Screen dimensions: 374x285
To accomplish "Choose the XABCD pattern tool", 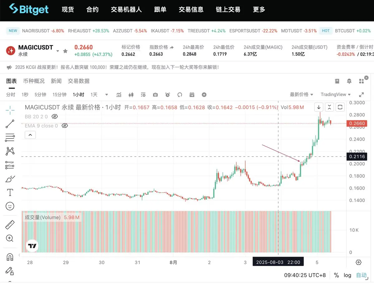I will click(10, 151).
